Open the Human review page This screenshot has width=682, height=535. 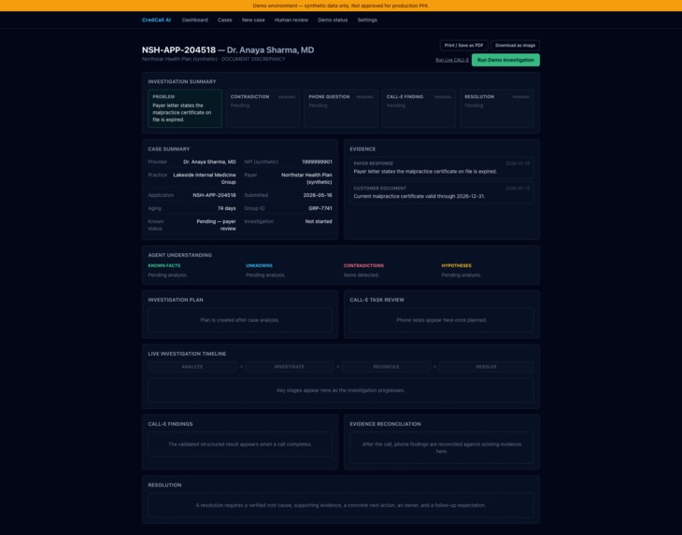point(291,20)
